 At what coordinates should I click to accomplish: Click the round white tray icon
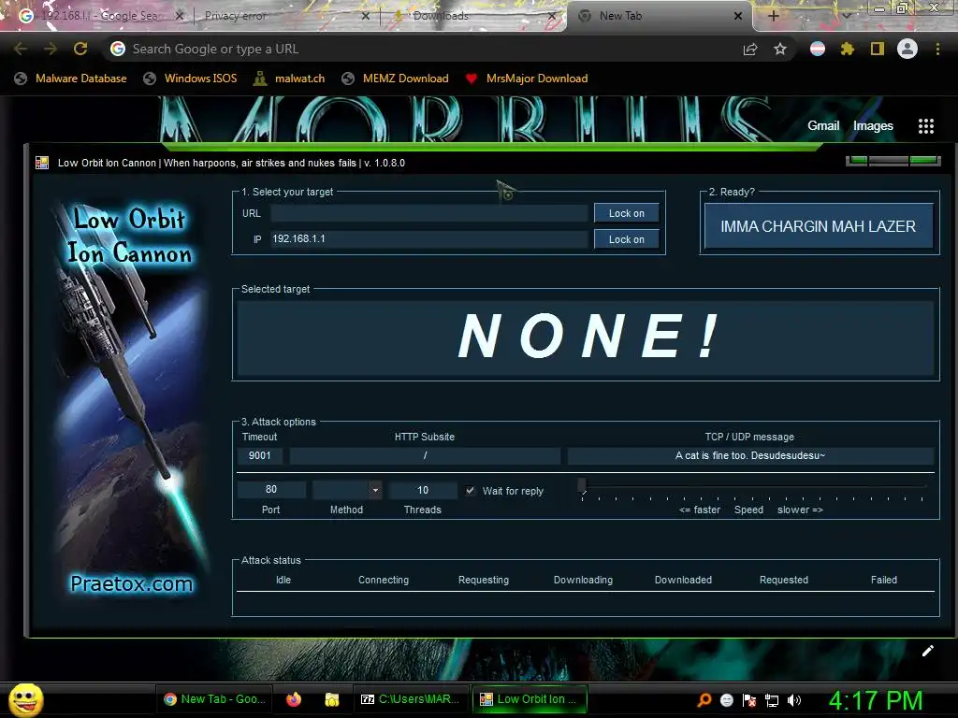(726, 700)
